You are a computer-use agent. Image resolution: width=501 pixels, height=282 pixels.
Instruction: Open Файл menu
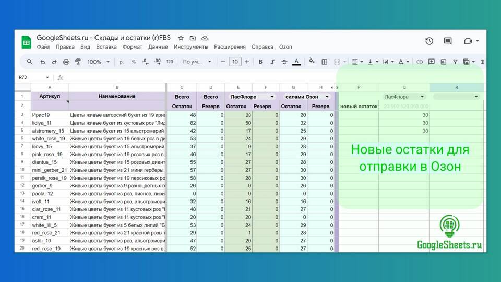[x=43, y=47]
